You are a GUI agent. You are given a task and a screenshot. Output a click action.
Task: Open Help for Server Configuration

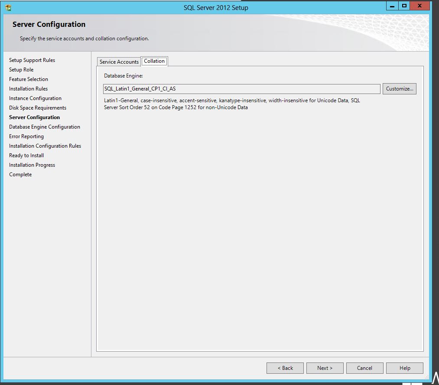coord(405,368)
